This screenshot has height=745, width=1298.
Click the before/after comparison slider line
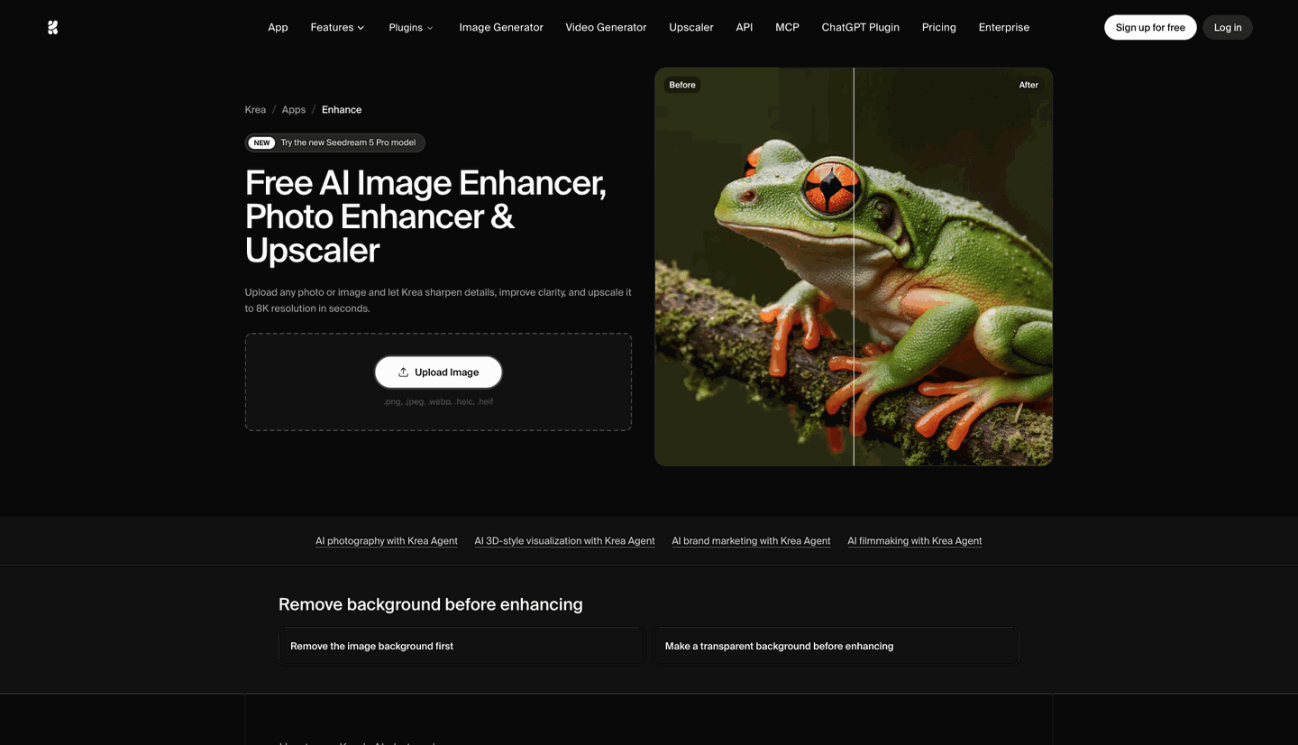pos(854,267)
